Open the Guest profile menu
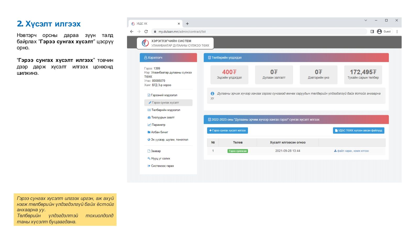419x236 pixels. [x=384, y=31]
